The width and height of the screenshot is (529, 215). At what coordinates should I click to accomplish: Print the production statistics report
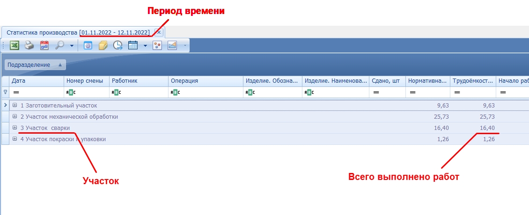point(29,45)
